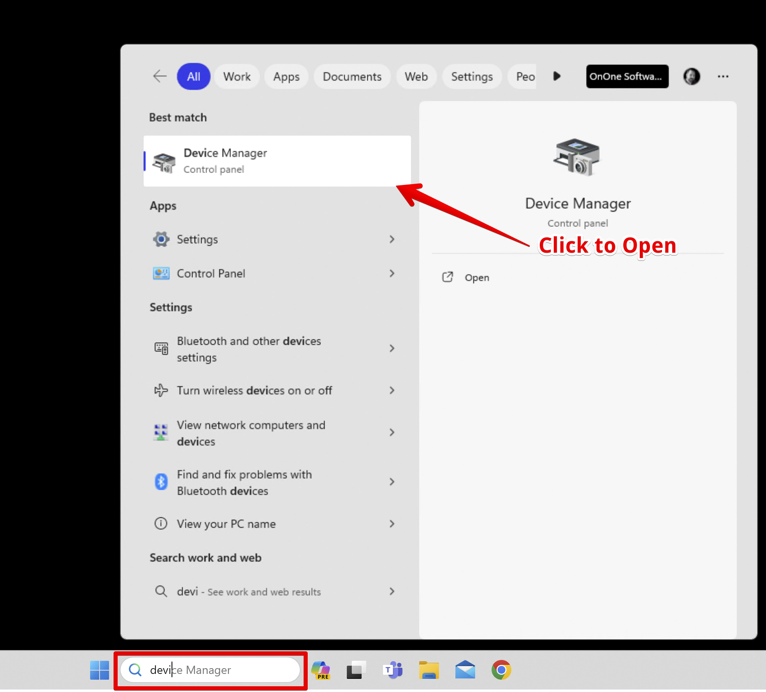This screenshot has height=692, width=766.
Task: Open the three-dot more options menu
Action: (723, 76)
